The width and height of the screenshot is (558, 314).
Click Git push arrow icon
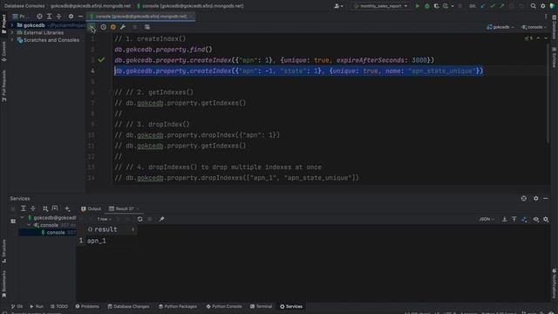point(502,6)
